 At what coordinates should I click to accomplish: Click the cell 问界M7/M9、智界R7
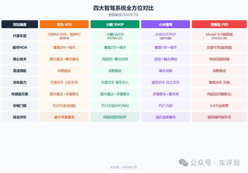pyautogui.click(x=64, y=36)
